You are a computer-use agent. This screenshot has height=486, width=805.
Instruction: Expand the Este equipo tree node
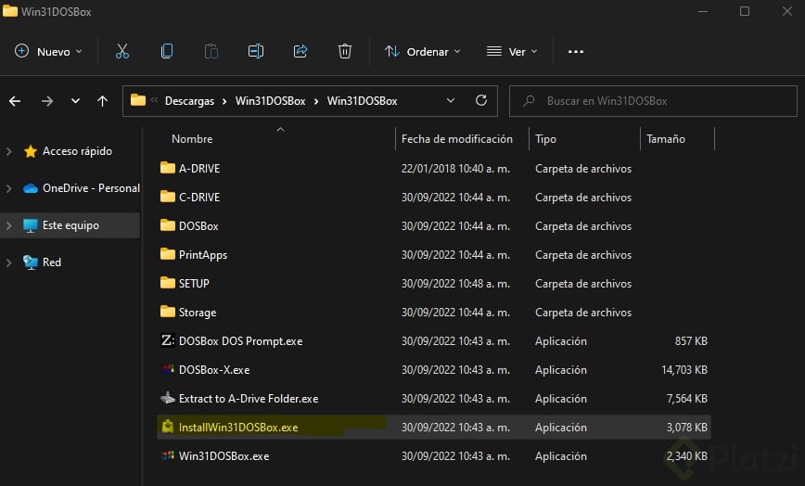[x=8, y=225]
